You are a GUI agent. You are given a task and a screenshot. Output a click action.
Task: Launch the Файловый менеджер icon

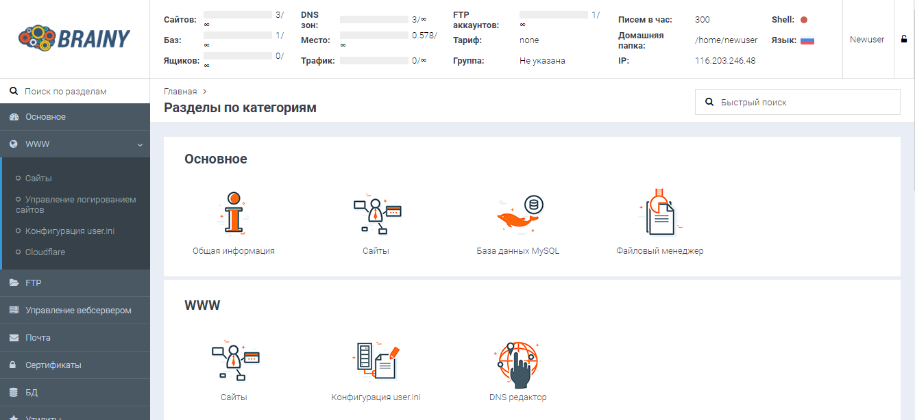pyautogui.click(x=659, y=213)
